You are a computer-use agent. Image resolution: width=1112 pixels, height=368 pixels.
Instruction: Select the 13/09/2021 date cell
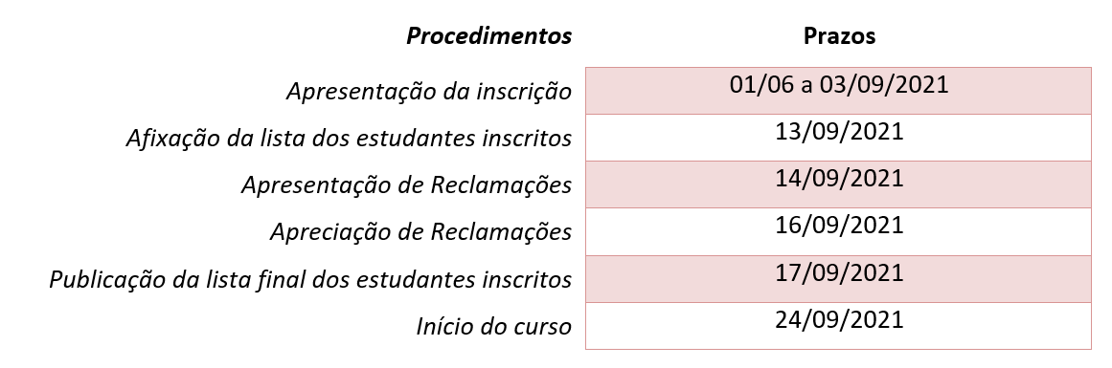(838, 138)
